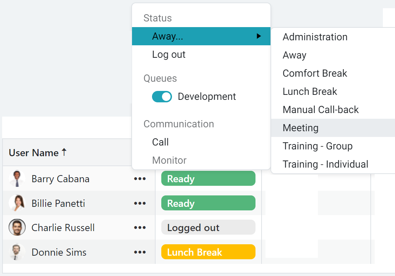Click Barry Cabana's profile picture
Screen dimensions: 395x276
(17, 179)
